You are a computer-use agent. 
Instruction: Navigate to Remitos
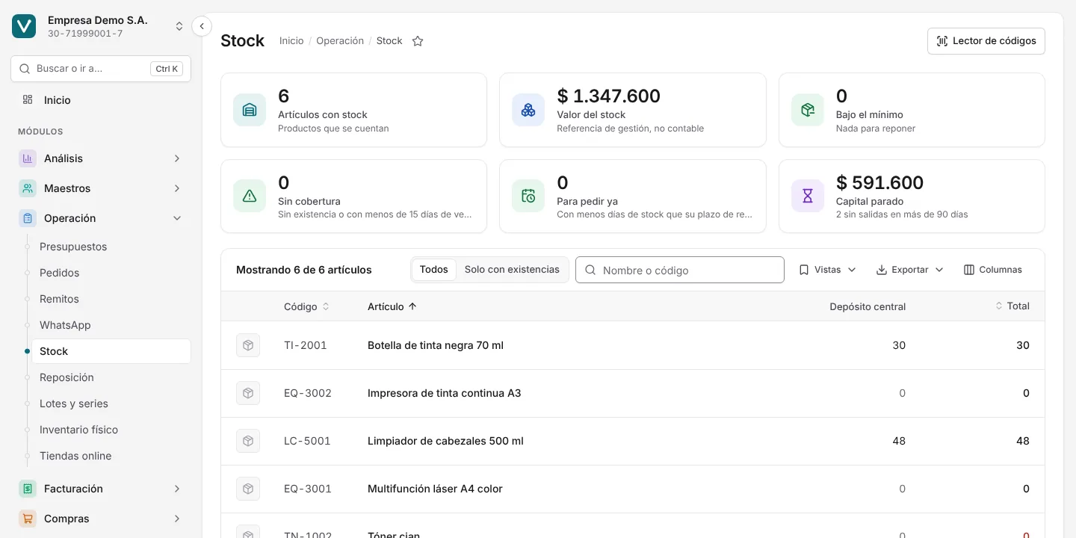pos(60,299)
